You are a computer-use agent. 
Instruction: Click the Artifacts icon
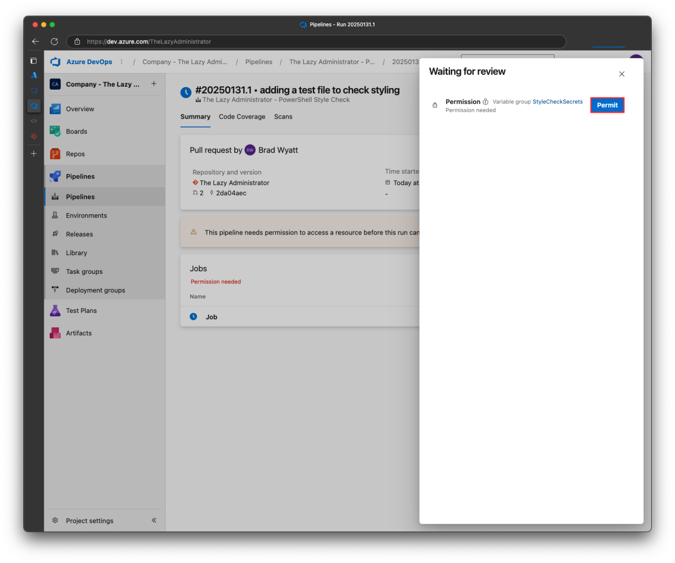pyautogui.click(x=55, y=333)
